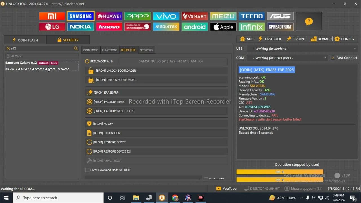
Task: Switch to the ODIN MODE tab
Action: tap(91, 50)
